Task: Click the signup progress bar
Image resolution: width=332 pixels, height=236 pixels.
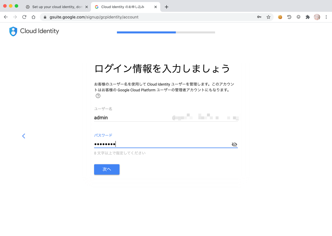Action: click(166, 32)
